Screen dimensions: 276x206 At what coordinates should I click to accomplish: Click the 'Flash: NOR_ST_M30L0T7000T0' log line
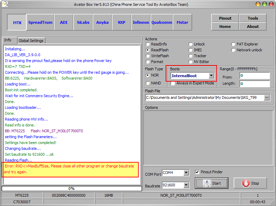pyautogui.click(x=57, y=131)
